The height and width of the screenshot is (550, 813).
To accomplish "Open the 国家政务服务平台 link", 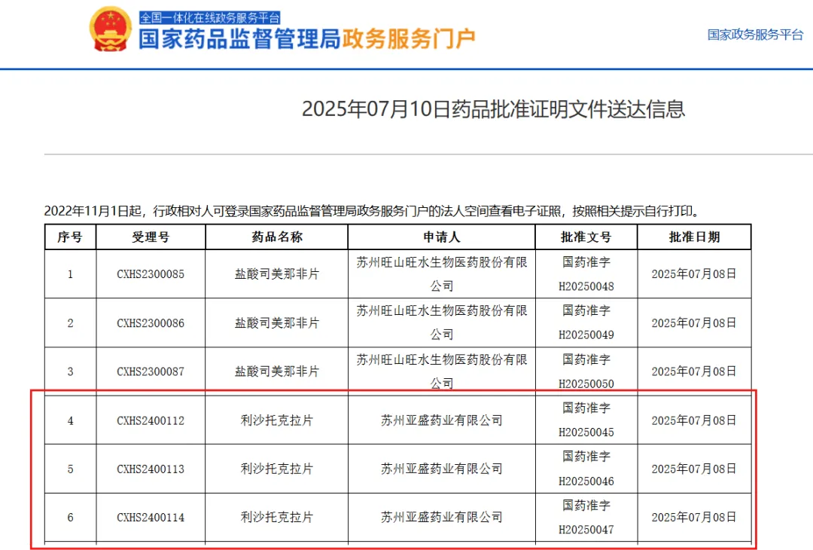I will [x=755, y=35].
